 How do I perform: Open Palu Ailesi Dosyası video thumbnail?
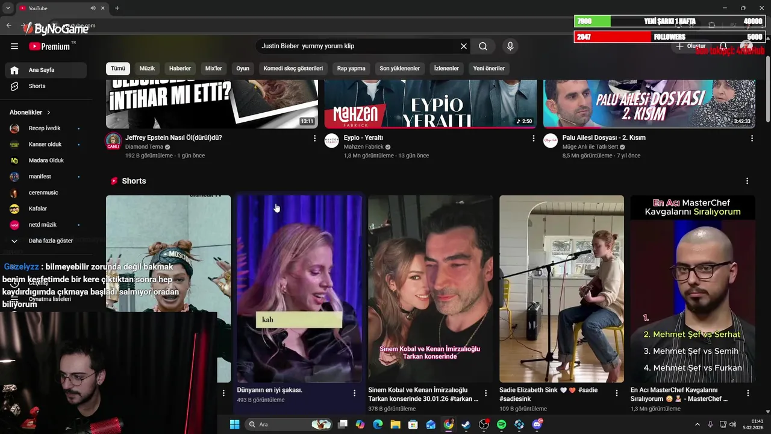click(x=649, y=103)
